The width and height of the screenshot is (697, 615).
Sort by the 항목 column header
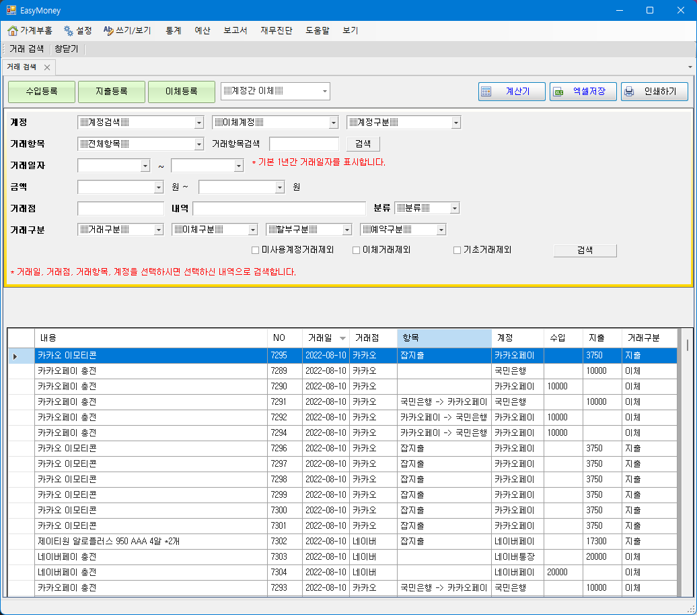click(x=444, y=338)
